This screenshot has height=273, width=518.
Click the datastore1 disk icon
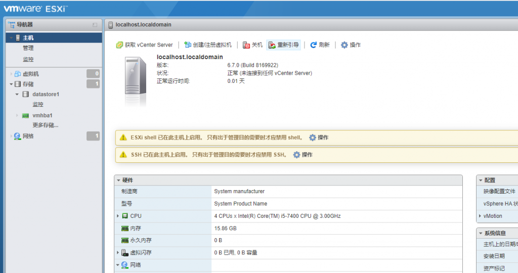[25, 95]
